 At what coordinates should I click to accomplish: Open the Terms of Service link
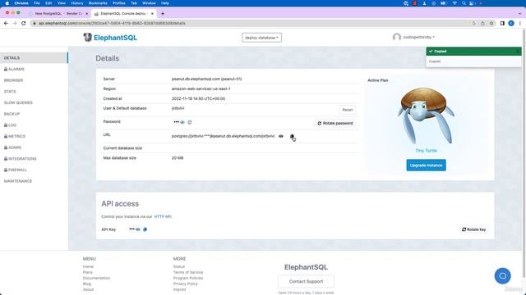click(x=188, y=273)
